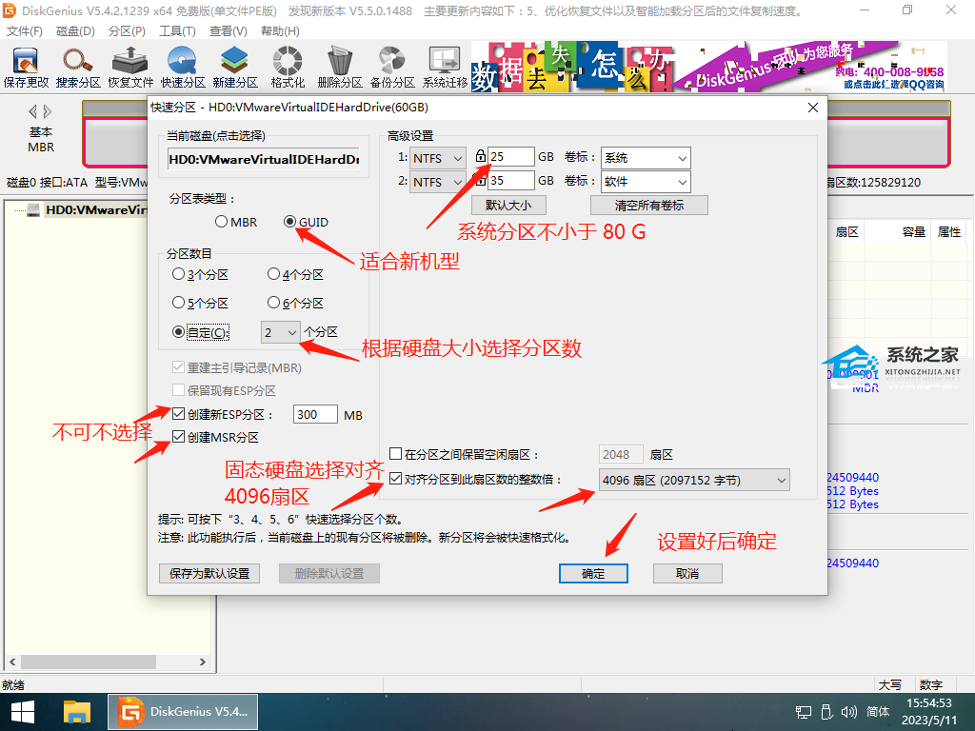Open the 备份分区 tool
Screen dimensions: 975x731
[391, 68]
